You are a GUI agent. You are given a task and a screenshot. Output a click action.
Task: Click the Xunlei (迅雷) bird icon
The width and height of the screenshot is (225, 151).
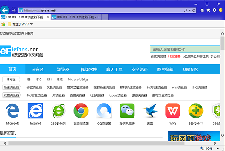coord(150,112)
